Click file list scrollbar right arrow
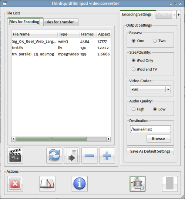Screen dimensions: 185x199 click(108, 139)
